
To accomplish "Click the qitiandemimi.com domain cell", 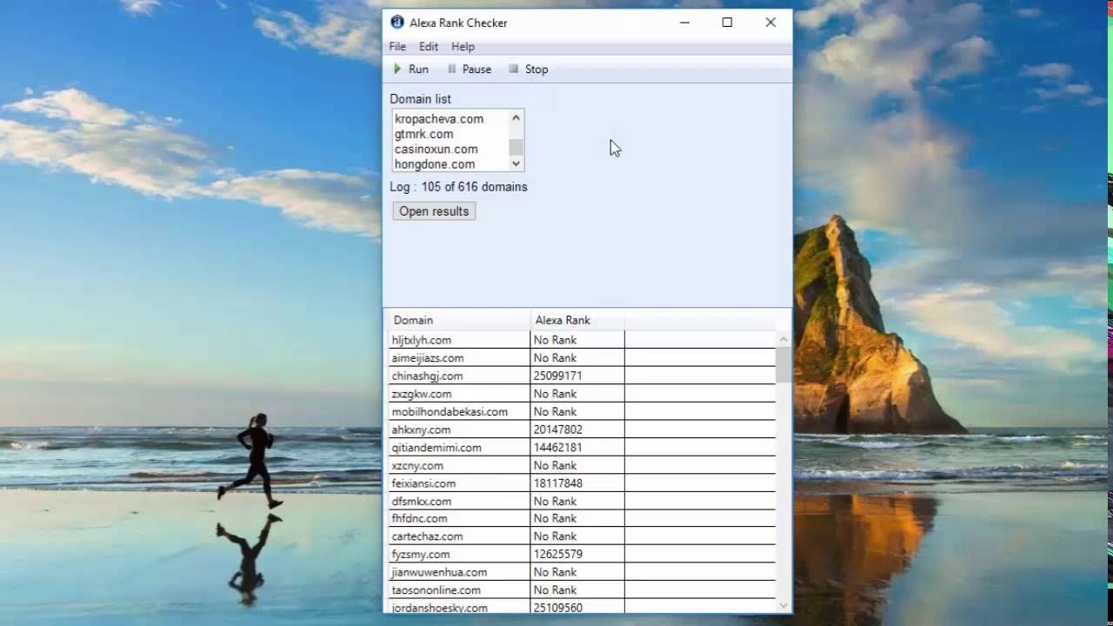I will (x=458, y=447).
